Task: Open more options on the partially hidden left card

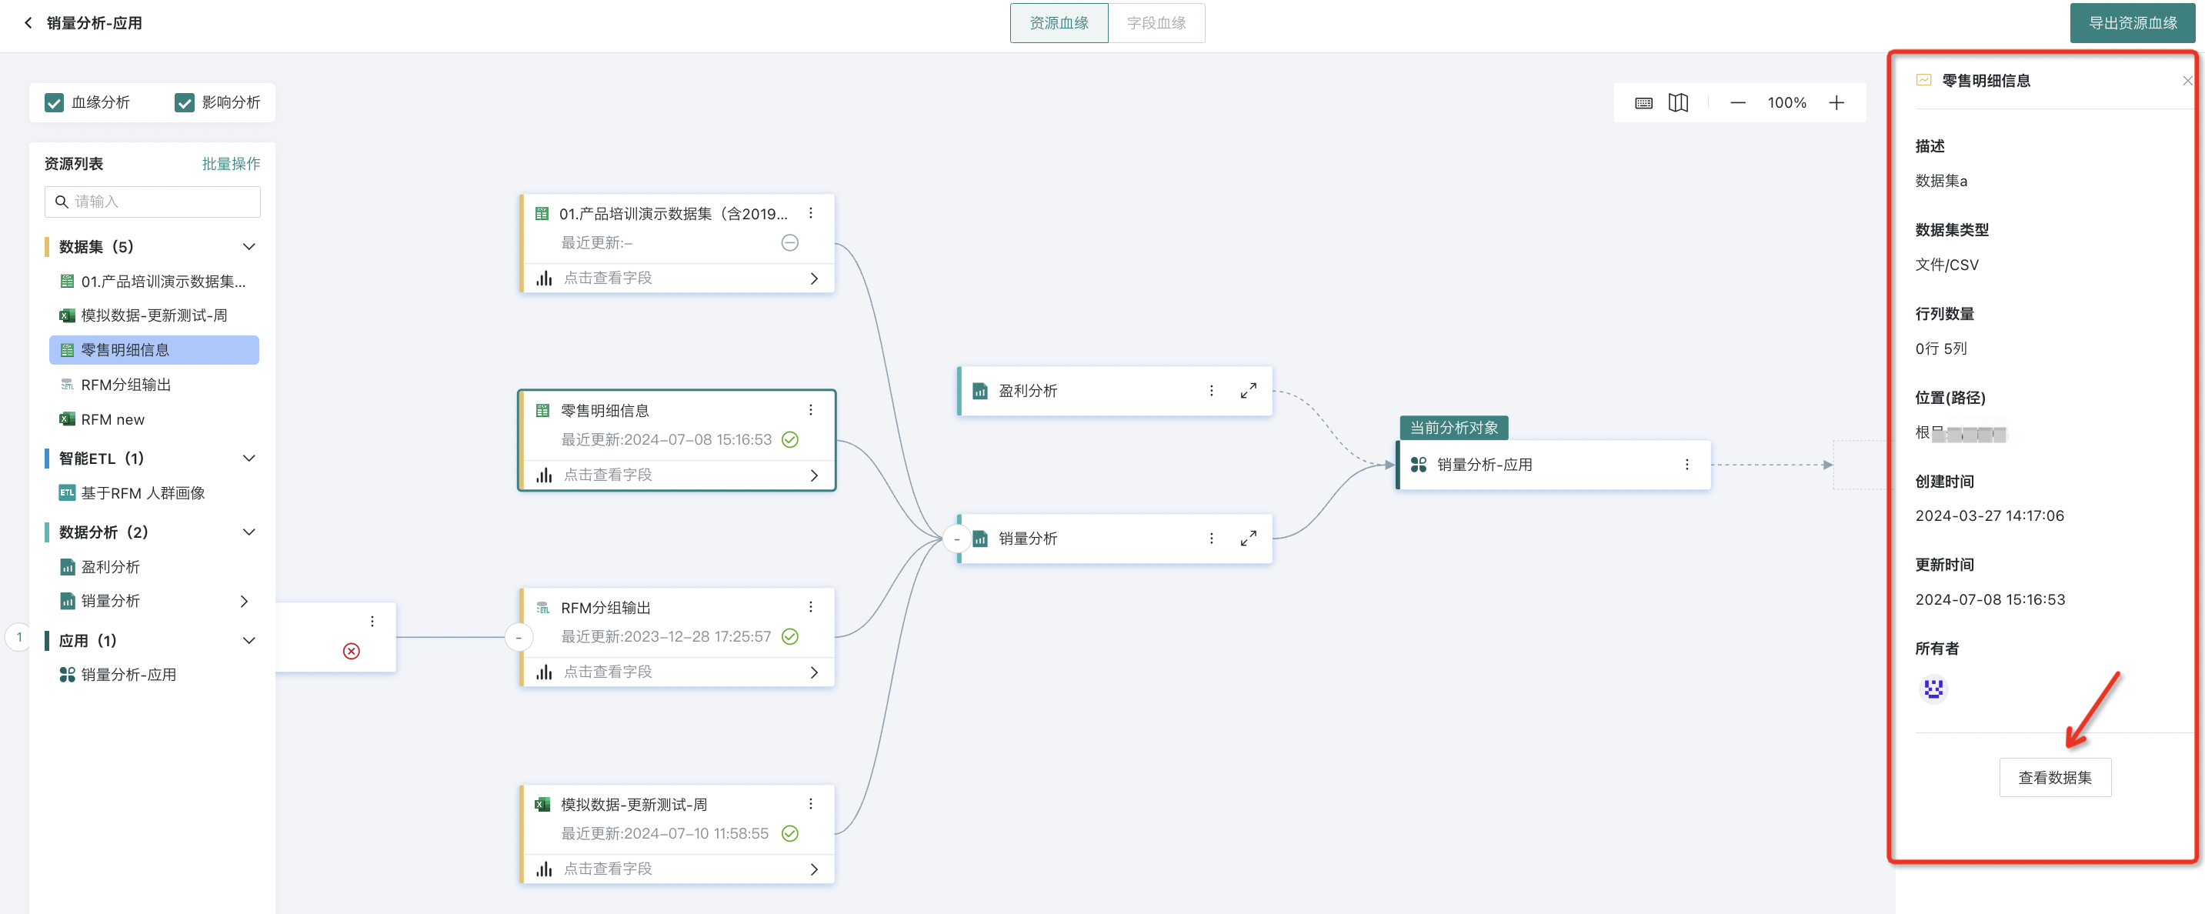Action: click(372, 622)
